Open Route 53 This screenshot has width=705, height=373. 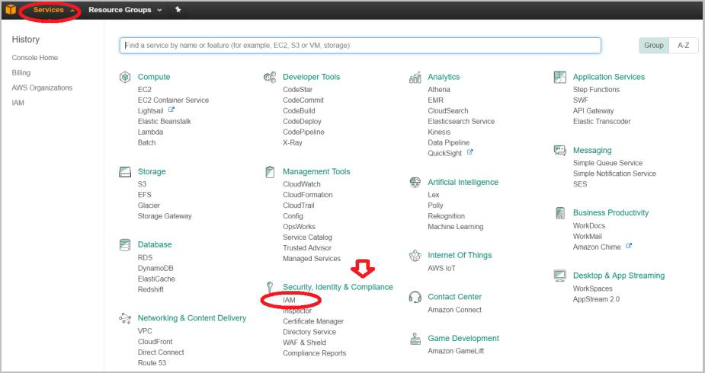tap(152, 362)
